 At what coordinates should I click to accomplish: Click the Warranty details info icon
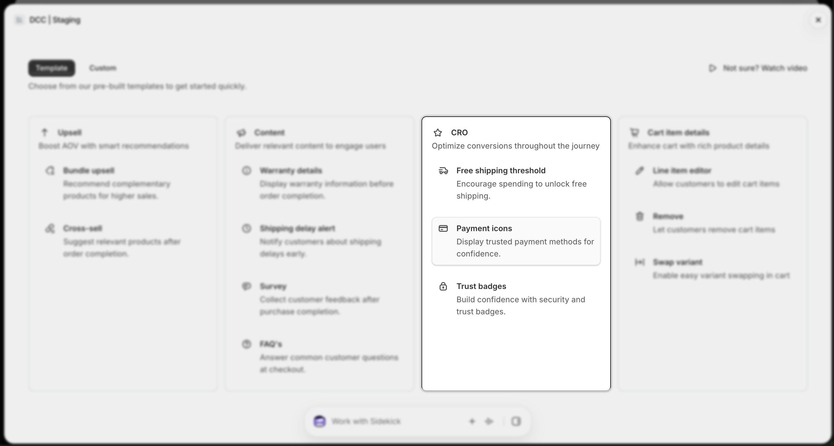click(247, 171)
